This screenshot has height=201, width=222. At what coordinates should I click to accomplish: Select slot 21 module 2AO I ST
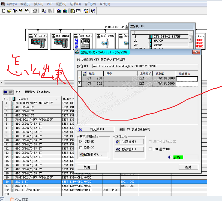tap(105, 186)
